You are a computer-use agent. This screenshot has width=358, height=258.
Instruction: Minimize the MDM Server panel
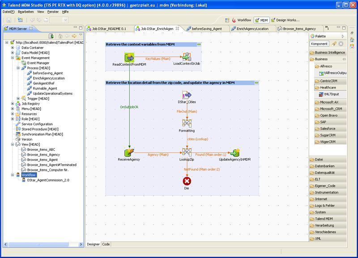tap(75, 27)
